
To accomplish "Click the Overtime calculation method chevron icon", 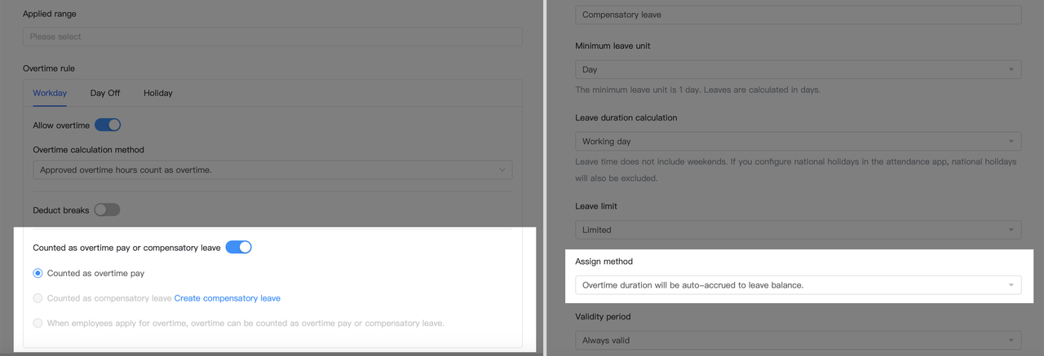I will tap(502, 170).
